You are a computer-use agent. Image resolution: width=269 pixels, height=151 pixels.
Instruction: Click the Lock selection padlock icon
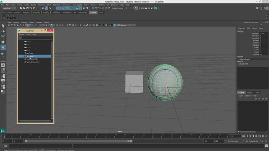click(x=84, y=8)
